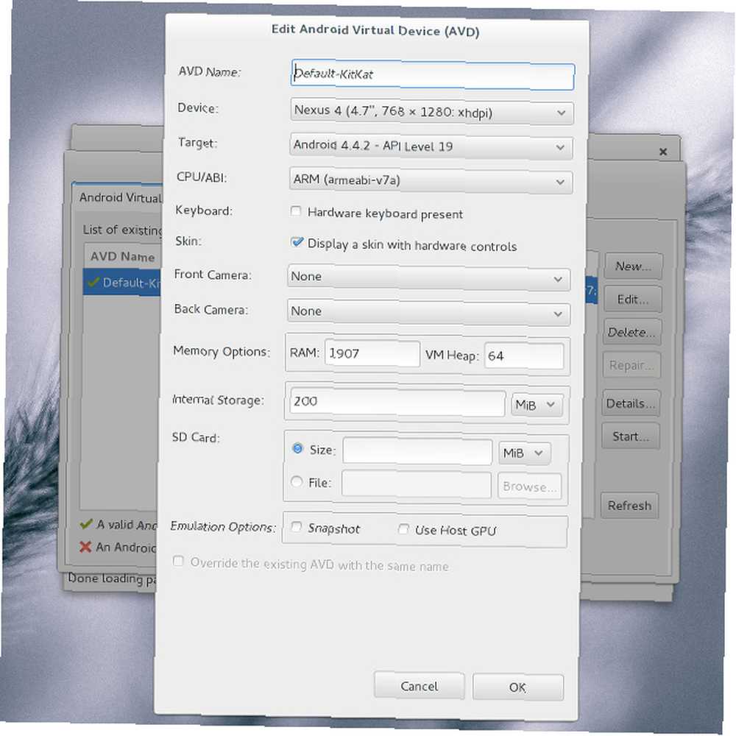Image resolution: width=736 pixels, height=736 pixels.
Task: Click the Internal Storage field showing 200
Action: point(397,403)
